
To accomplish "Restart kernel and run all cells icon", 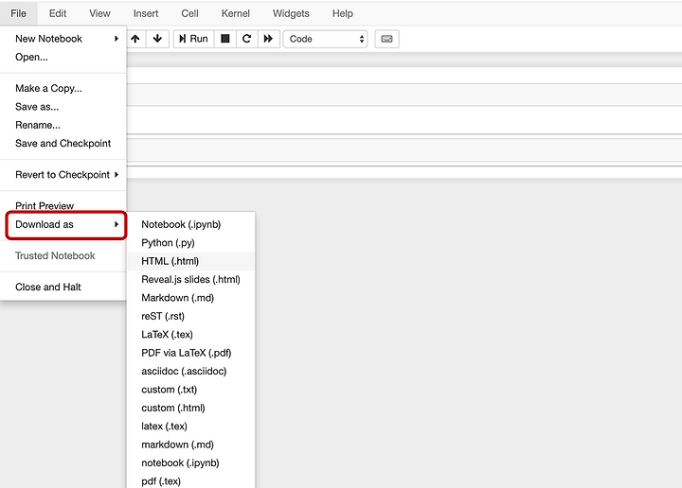I will tap(268, 39).
